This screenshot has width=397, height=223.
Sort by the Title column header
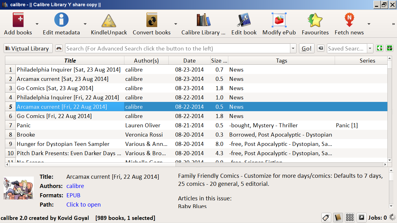70,61
